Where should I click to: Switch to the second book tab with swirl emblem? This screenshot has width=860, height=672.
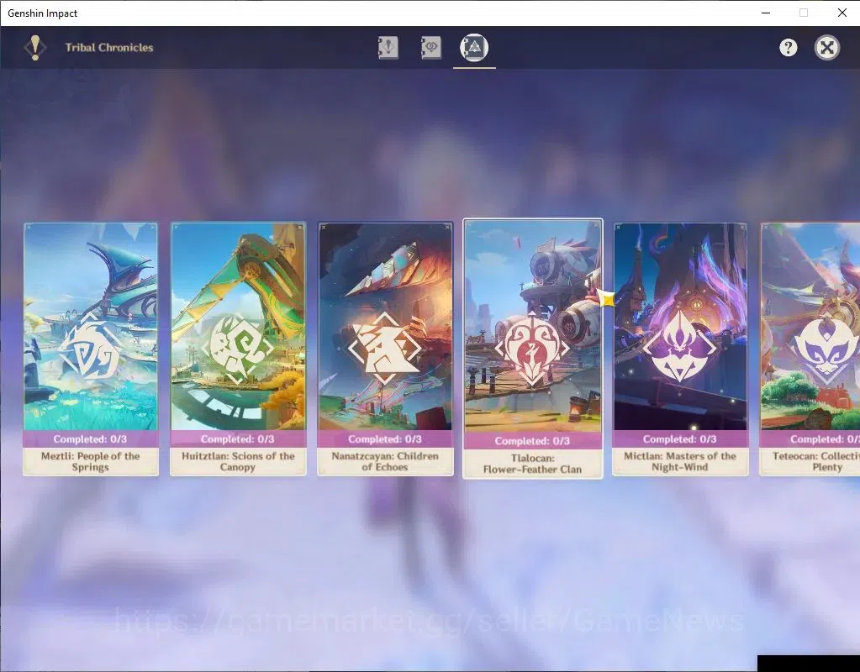[x=430, y=48]
